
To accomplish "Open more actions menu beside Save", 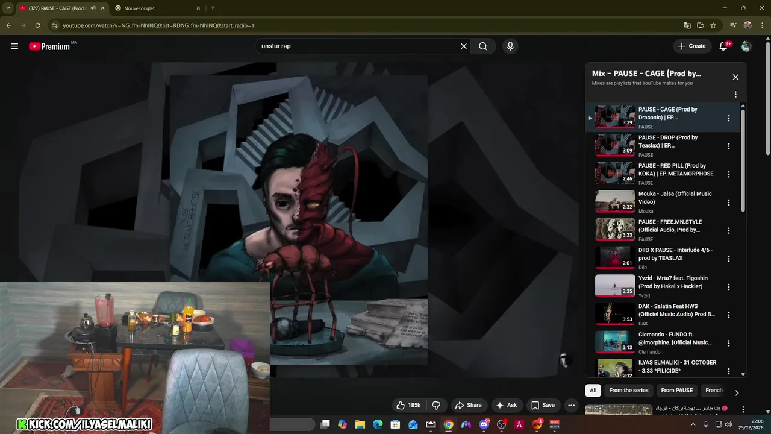I will point(571,405).
